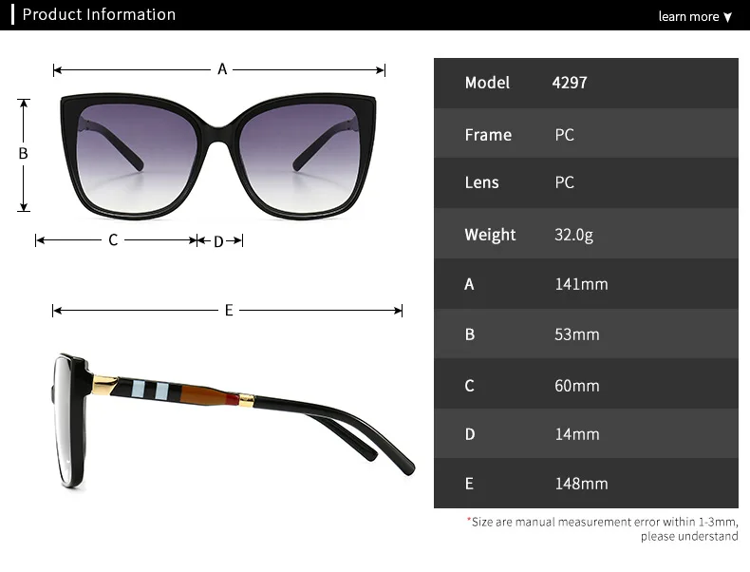Click the dimension D bridge label
The height and width of the screenshot is (572, 750).
point(218,241)
